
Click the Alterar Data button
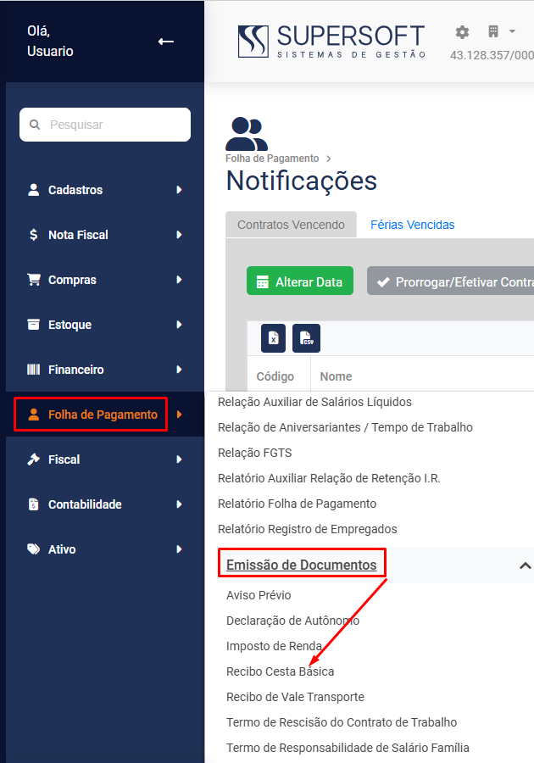(x=300, y=281)
